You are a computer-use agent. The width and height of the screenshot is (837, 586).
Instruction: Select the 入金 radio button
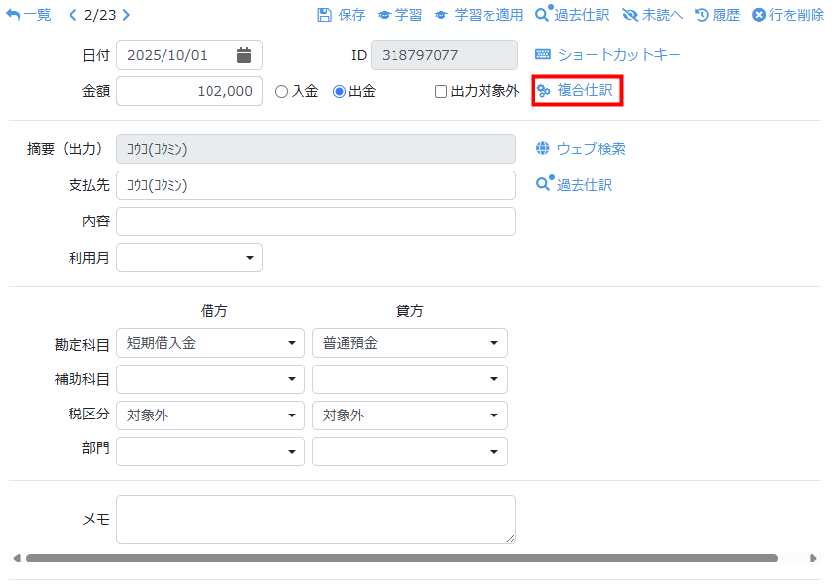point(282,92)
